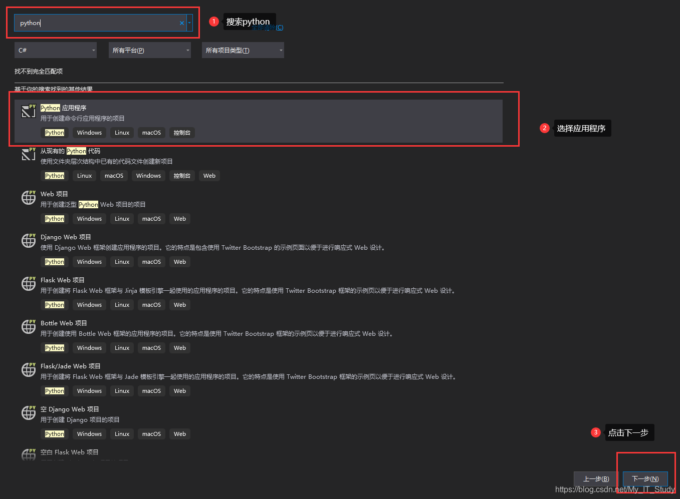This screenshot has width=680, height=499.
Task: Click the Flask Web 项目 globe icon
Action: click(x=29, y=283)
